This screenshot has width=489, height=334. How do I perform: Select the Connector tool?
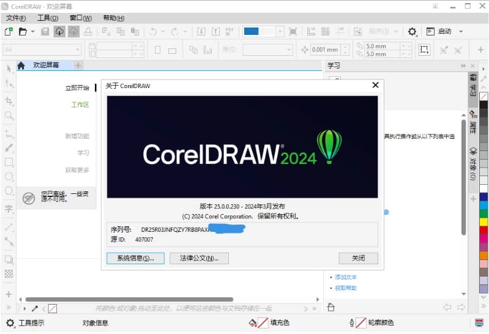click(x=9, y=242)
